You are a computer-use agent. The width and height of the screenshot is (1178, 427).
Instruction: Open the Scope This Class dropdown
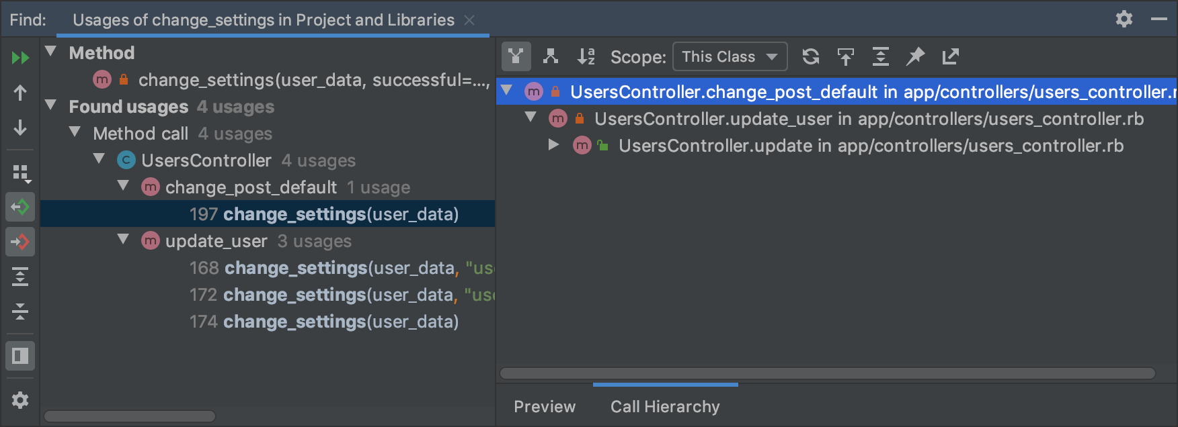point(730,56)
